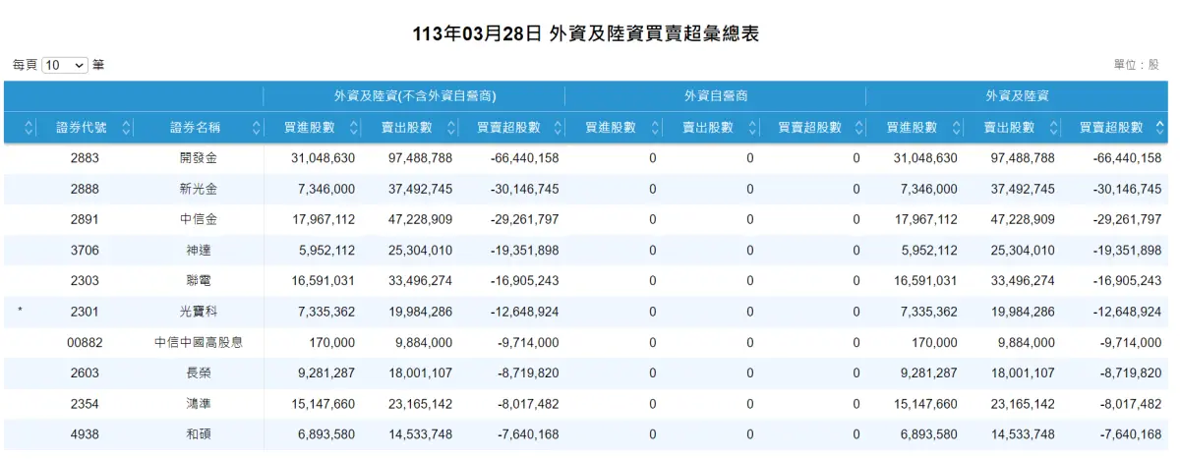Sort 買賣超股數 under 外資自營商 via arrows
1180x459 pixels.
point(858,128)
